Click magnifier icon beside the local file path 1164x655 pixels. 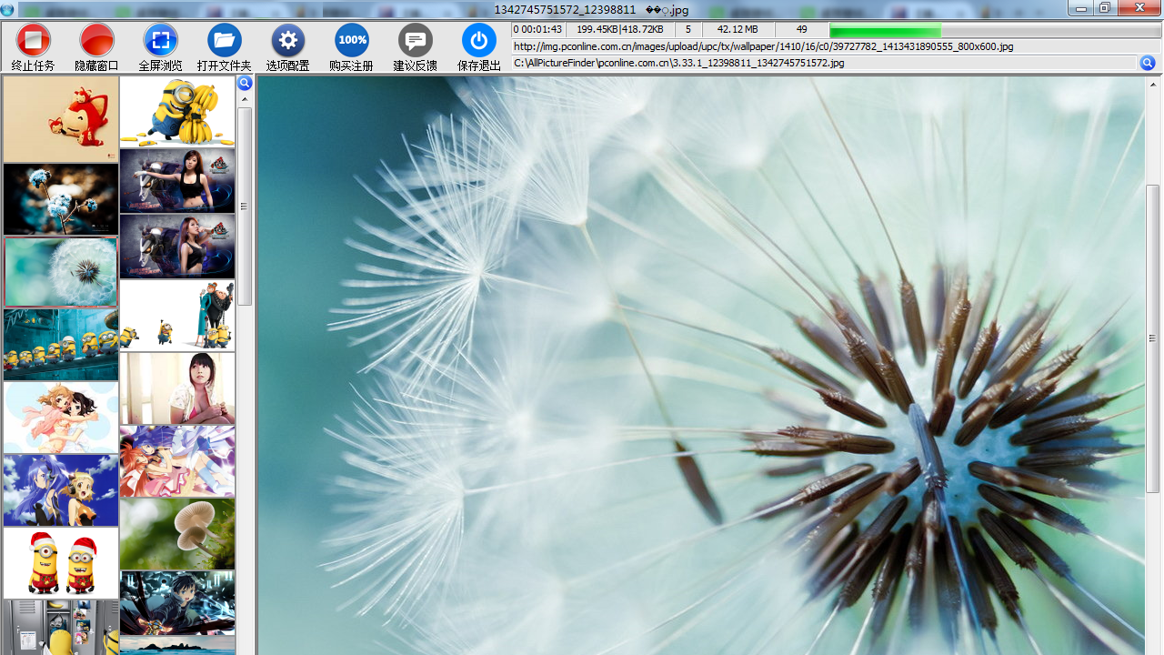pos(1148,63)
